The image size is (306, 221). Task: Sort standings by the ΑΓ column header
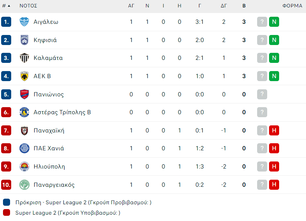(x=131, y=6)
